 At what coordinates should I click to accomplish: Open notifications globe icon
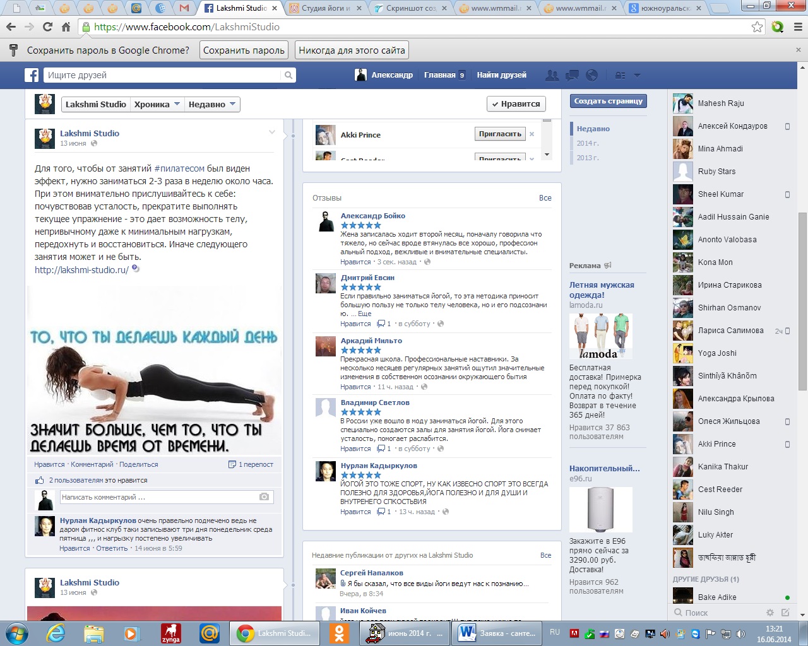(x=591, y=75)
